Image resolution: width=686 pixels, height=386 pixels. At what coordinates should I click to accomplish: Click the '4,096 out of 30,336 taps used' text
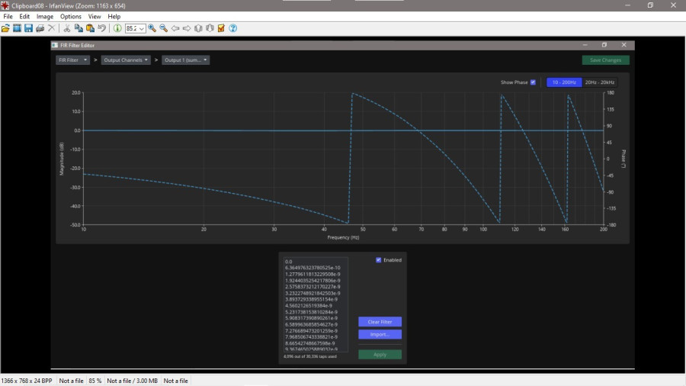coord(310,356)
